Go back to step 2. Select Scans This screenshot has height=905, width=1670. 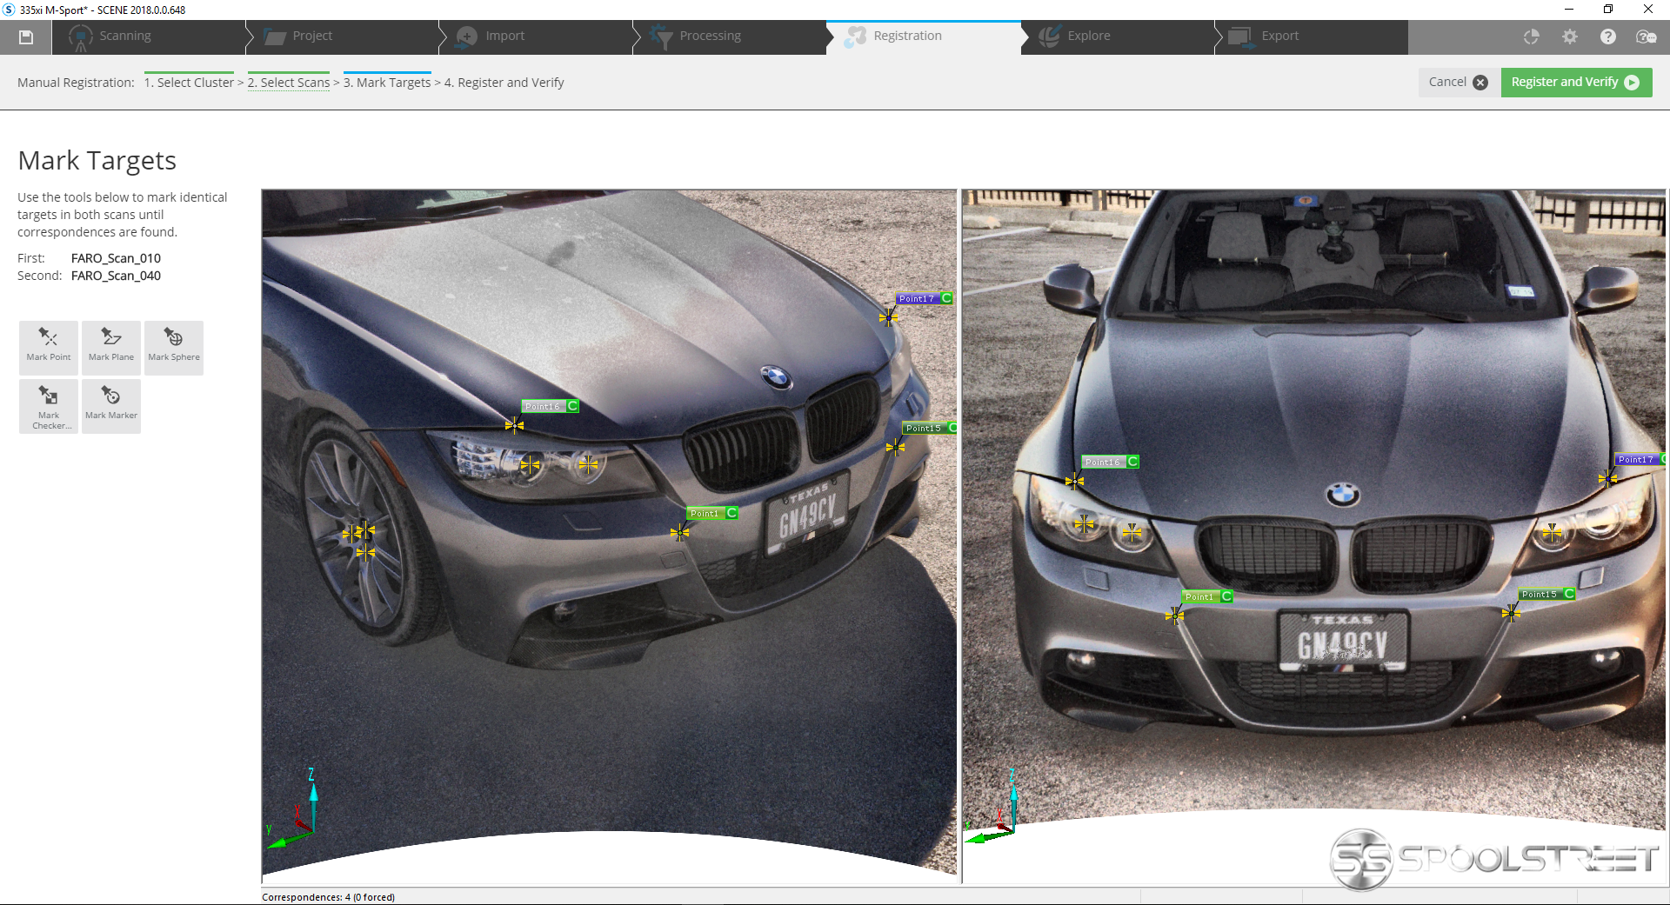point(289,83)
